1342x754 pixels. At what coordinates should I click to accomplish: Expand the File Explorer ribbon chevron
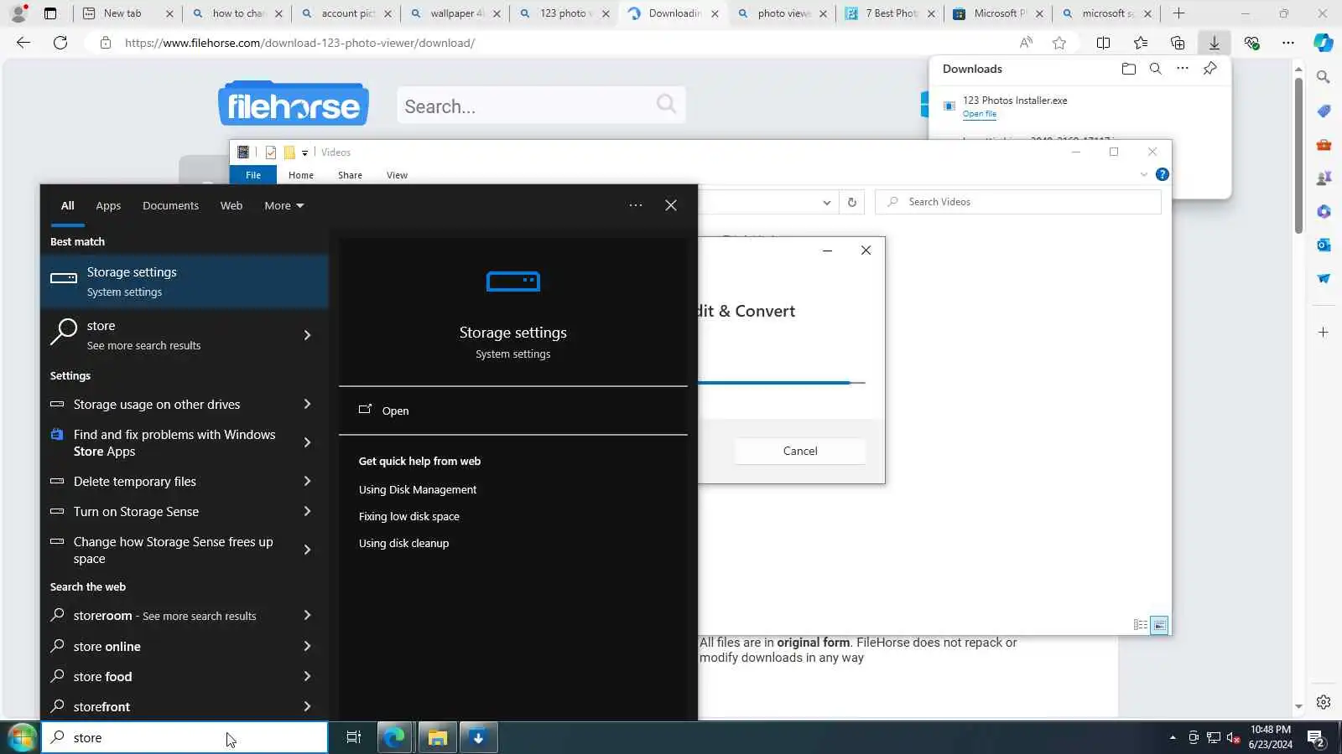tap(1144, 174)
